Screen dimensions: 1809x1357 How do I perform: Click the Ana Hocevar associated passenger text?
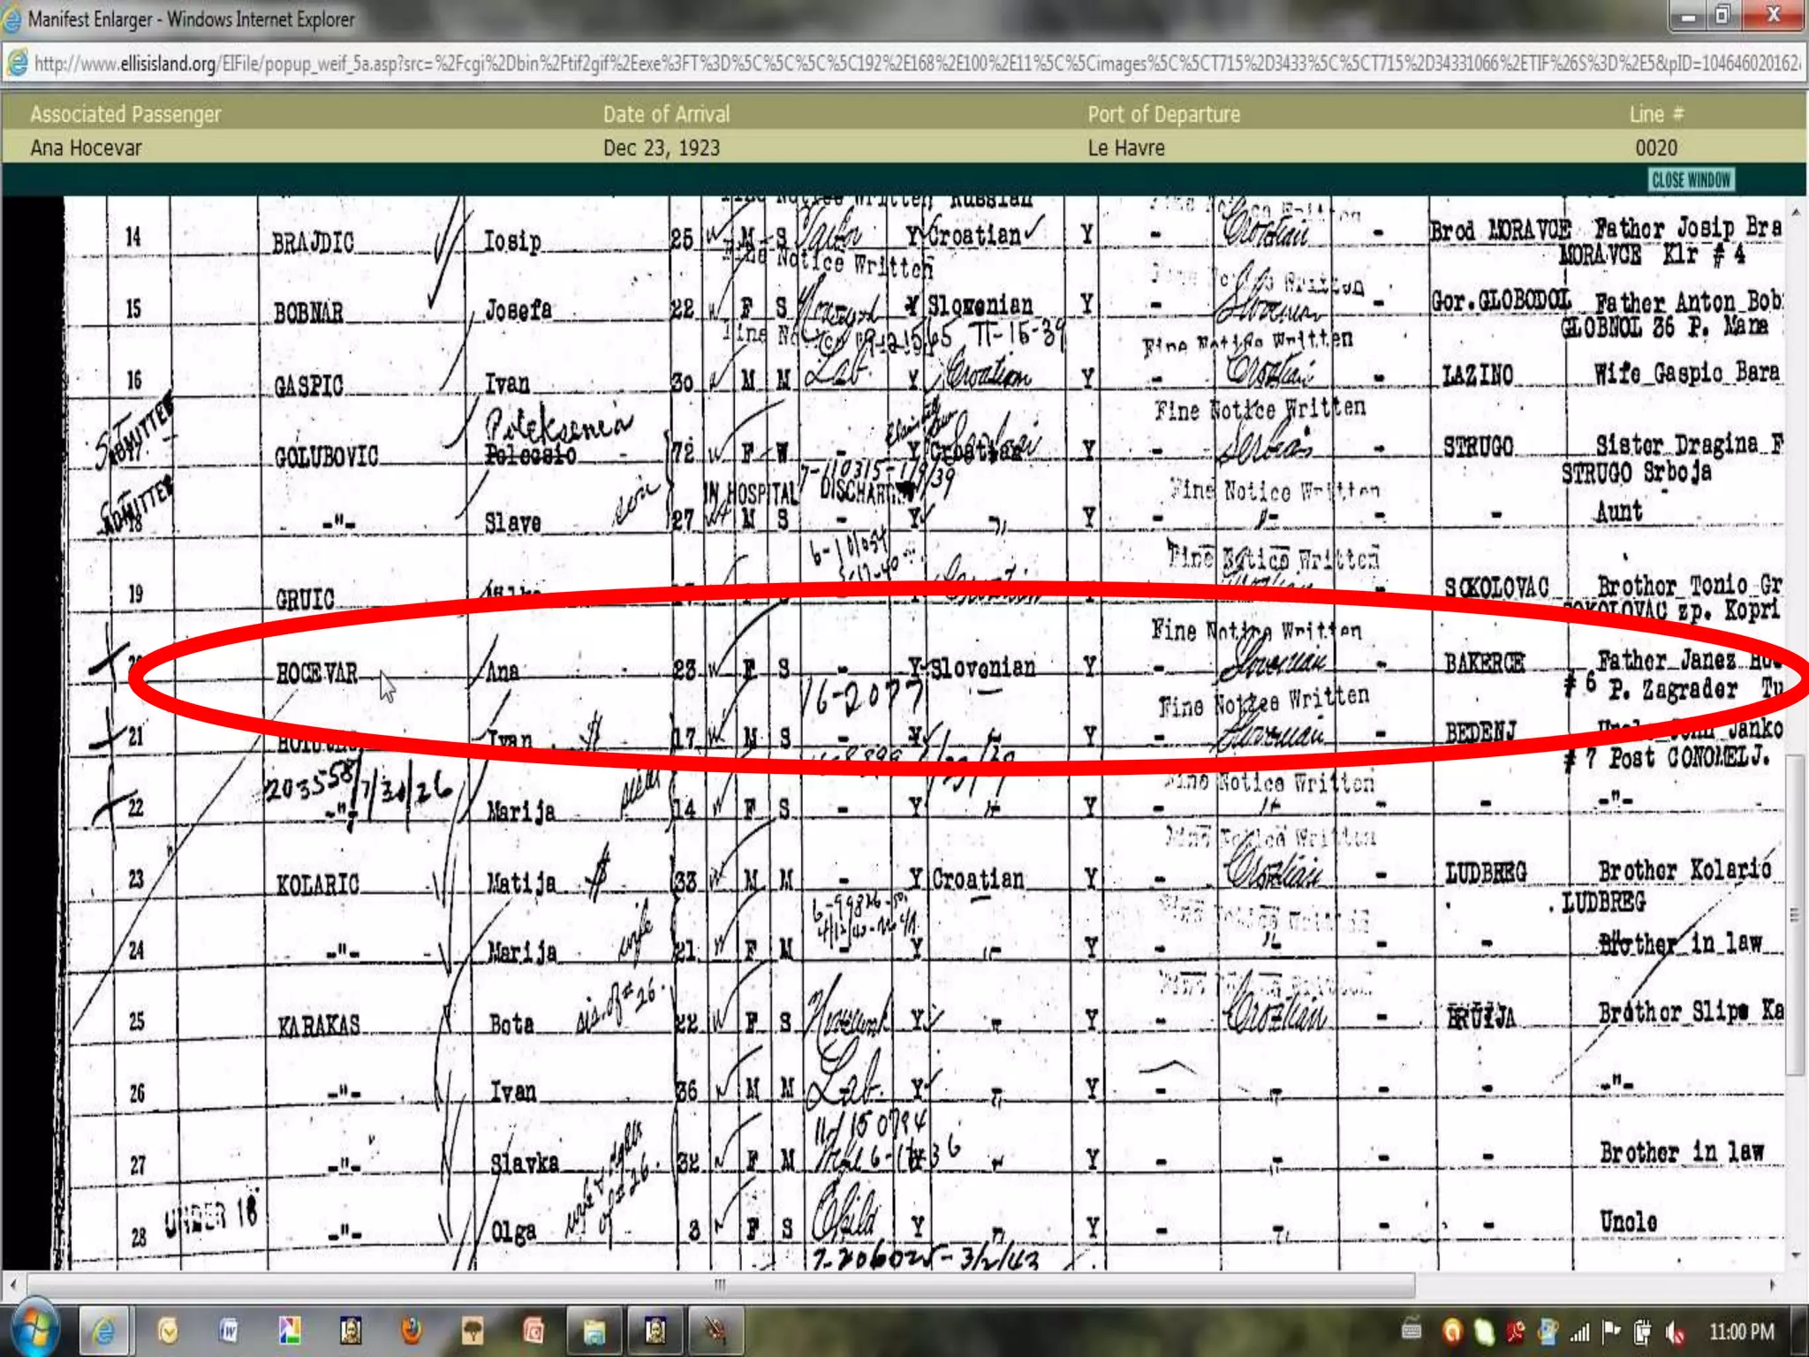tap(86, 148)
